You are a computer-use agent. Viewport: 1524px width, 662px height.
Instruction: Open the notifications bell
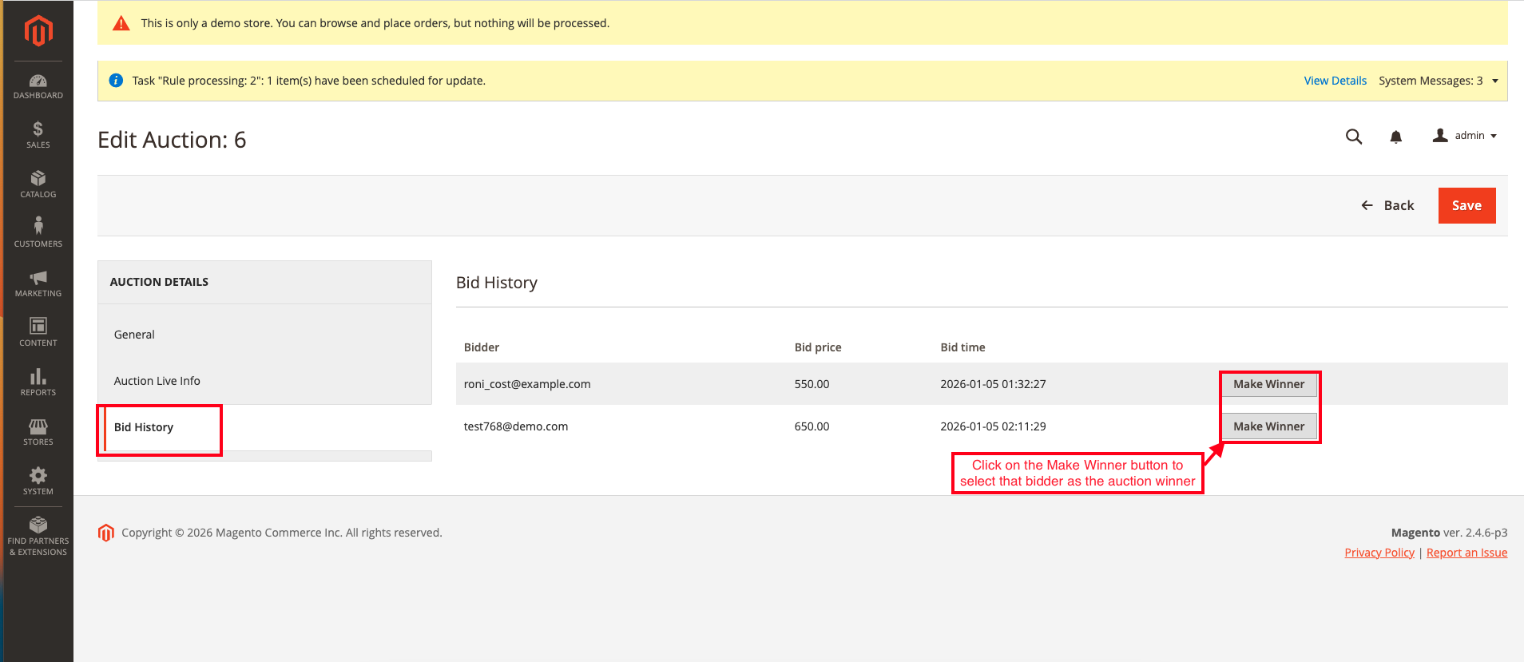point(1395,137)
